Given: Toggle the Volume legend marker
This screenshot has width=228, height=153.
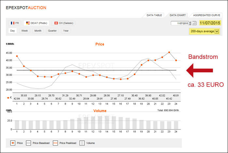Looking at the screenshot, I should point(82,143).
